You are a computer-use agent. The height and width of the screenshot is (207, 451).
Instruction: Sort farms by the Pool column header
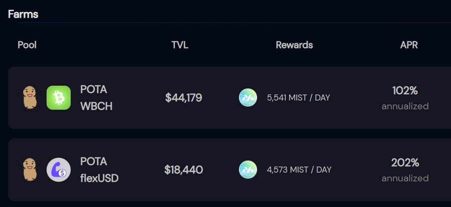pos(27,45)
